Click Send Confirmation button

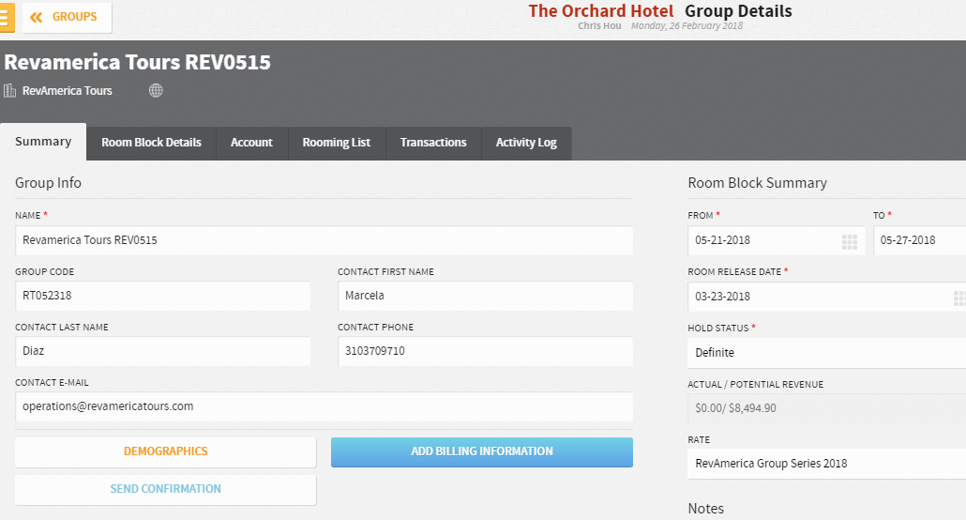click(166, 490)
